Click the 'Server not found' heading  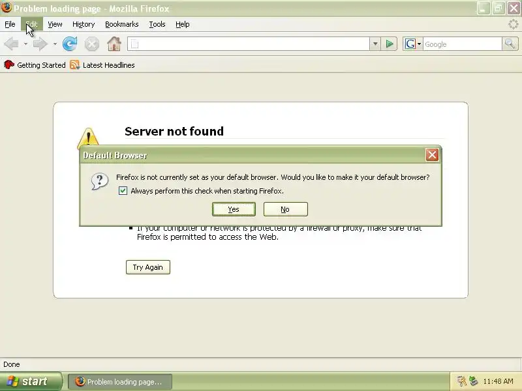[174, 132]
